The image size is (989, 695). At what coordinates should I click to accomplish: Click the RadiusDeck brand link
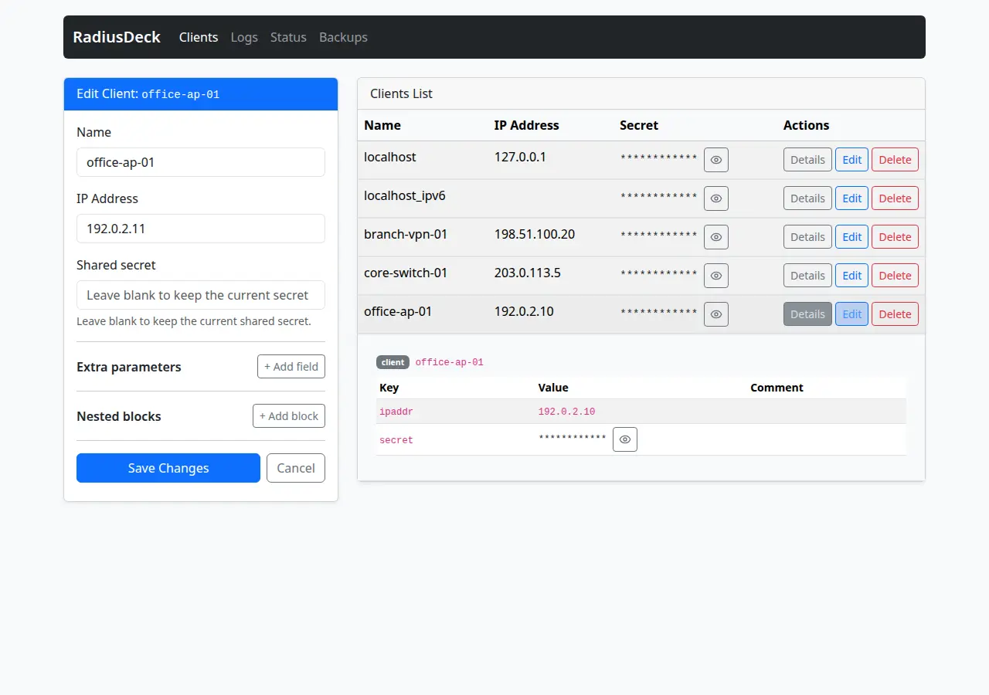click(117, 37)
